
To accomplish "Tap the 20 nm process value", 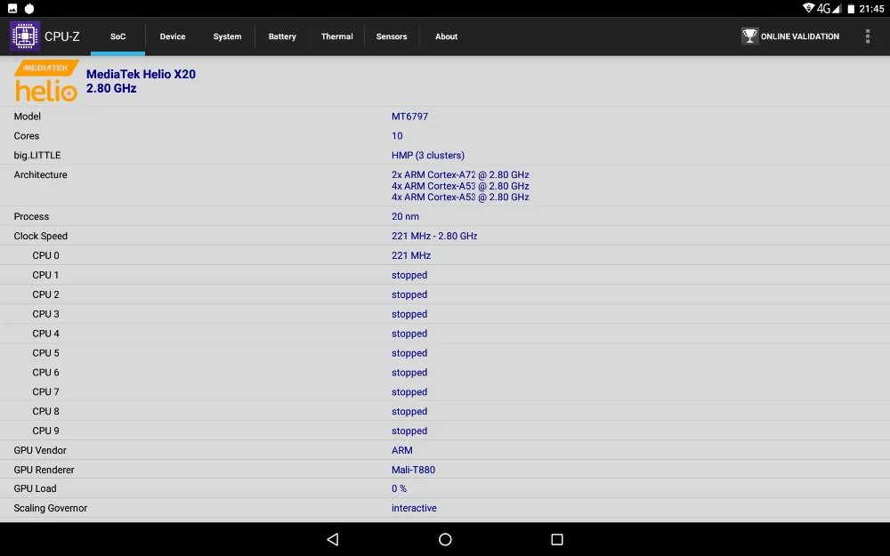I will [405, 216].
